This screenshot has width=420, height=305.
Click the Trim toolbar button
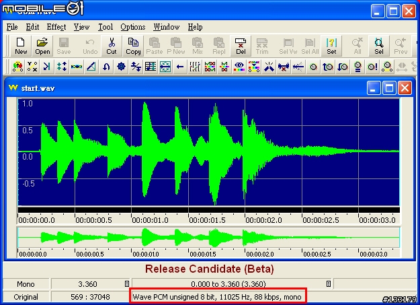[x=261, y=46]
